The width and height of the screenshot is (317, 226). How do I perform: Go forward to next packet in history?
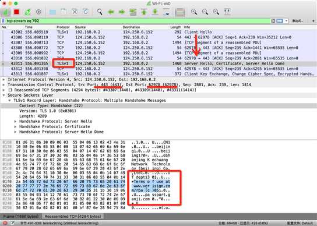pos(122,12)
